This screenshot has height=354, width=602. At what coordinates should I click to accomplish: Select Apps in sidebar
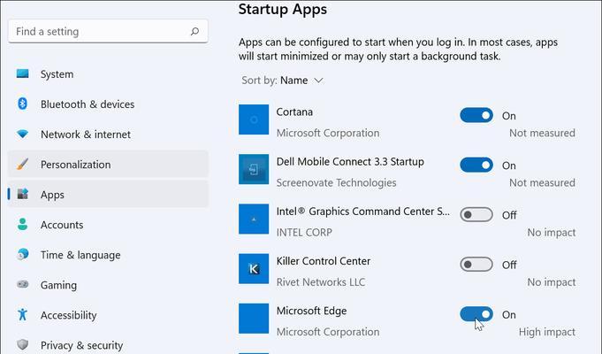tap(108, 194)
